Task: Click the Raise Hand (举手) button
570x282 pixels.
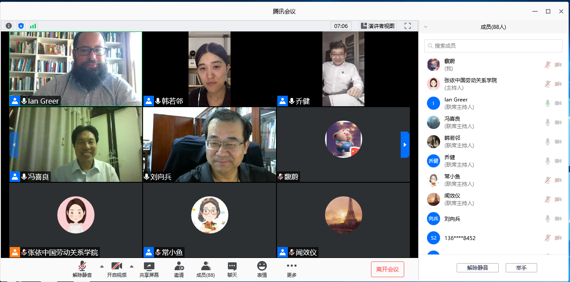Action: 521,268
